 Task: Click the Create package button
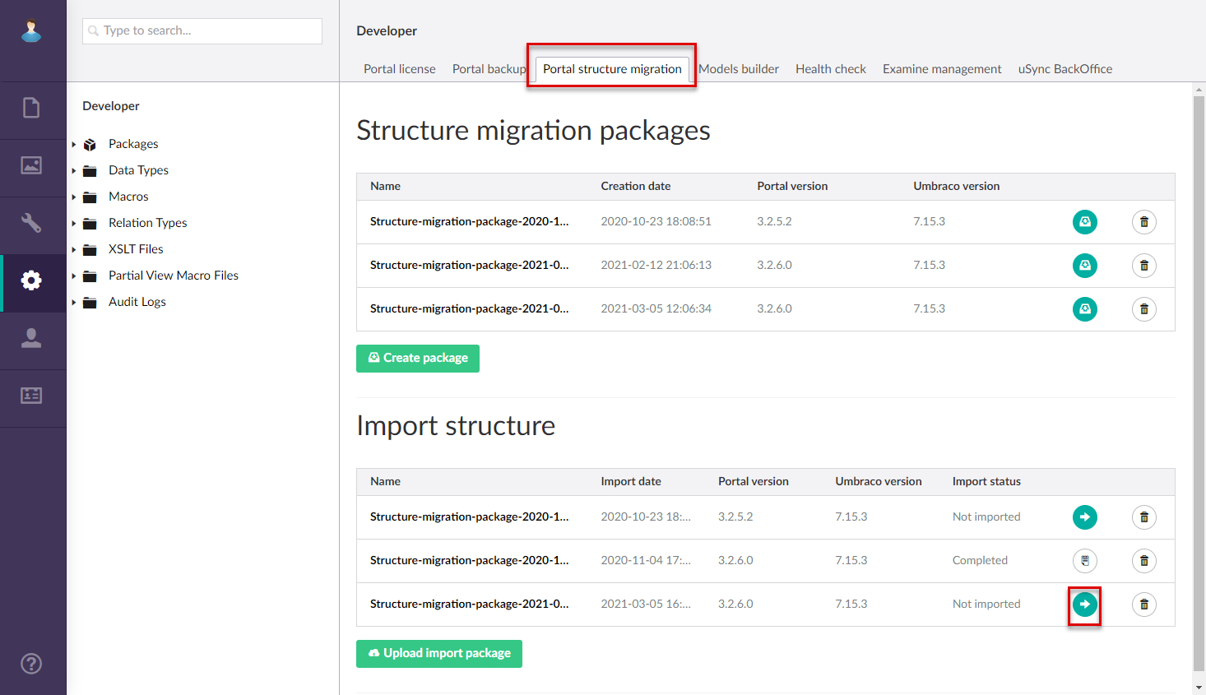[x=417, y=358]
